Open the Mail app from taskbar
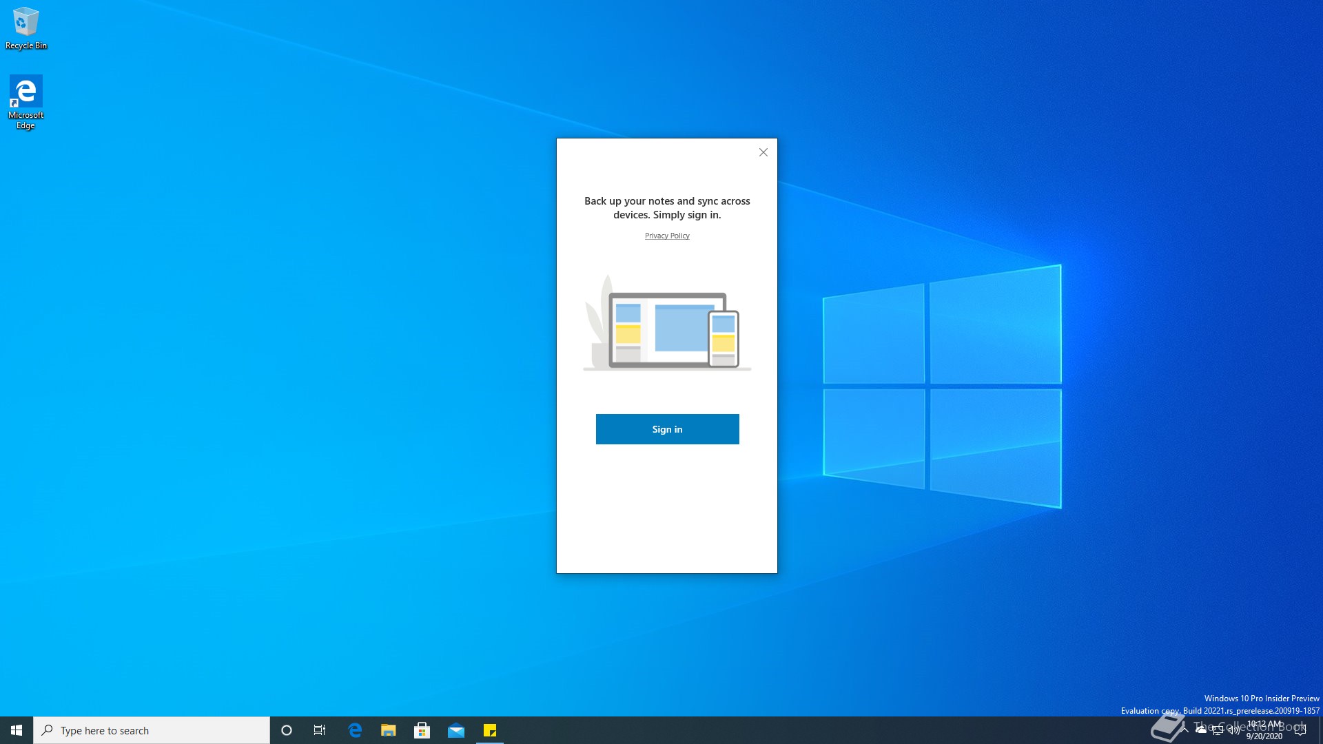 456,730
